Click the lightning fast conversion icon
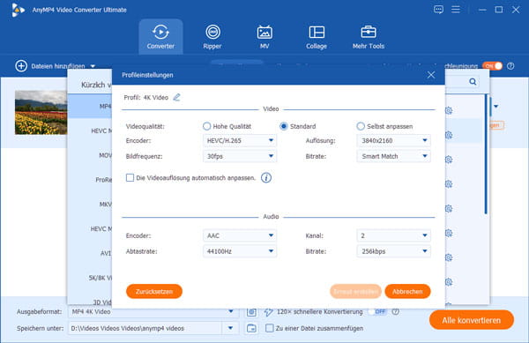 point(269,312)
